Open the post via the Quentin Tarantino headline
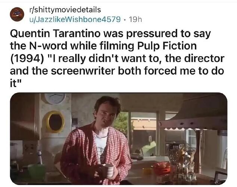237x187 pixels. [117, 58]
